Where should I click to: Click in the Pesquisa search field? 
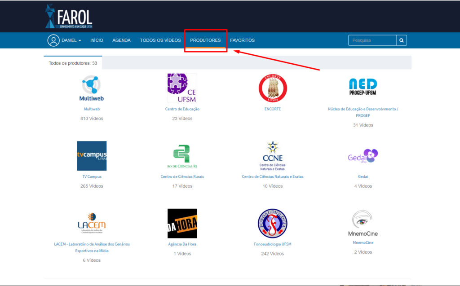pyautogui.click(x=372, y=40)
